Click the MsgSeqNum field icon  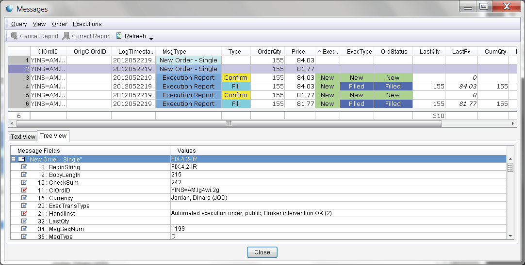24,229
